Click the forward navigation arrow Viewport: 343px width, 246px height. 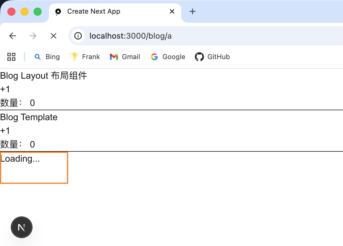33,36
